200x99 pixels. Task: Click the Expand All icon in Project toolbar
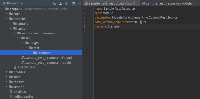61,3
